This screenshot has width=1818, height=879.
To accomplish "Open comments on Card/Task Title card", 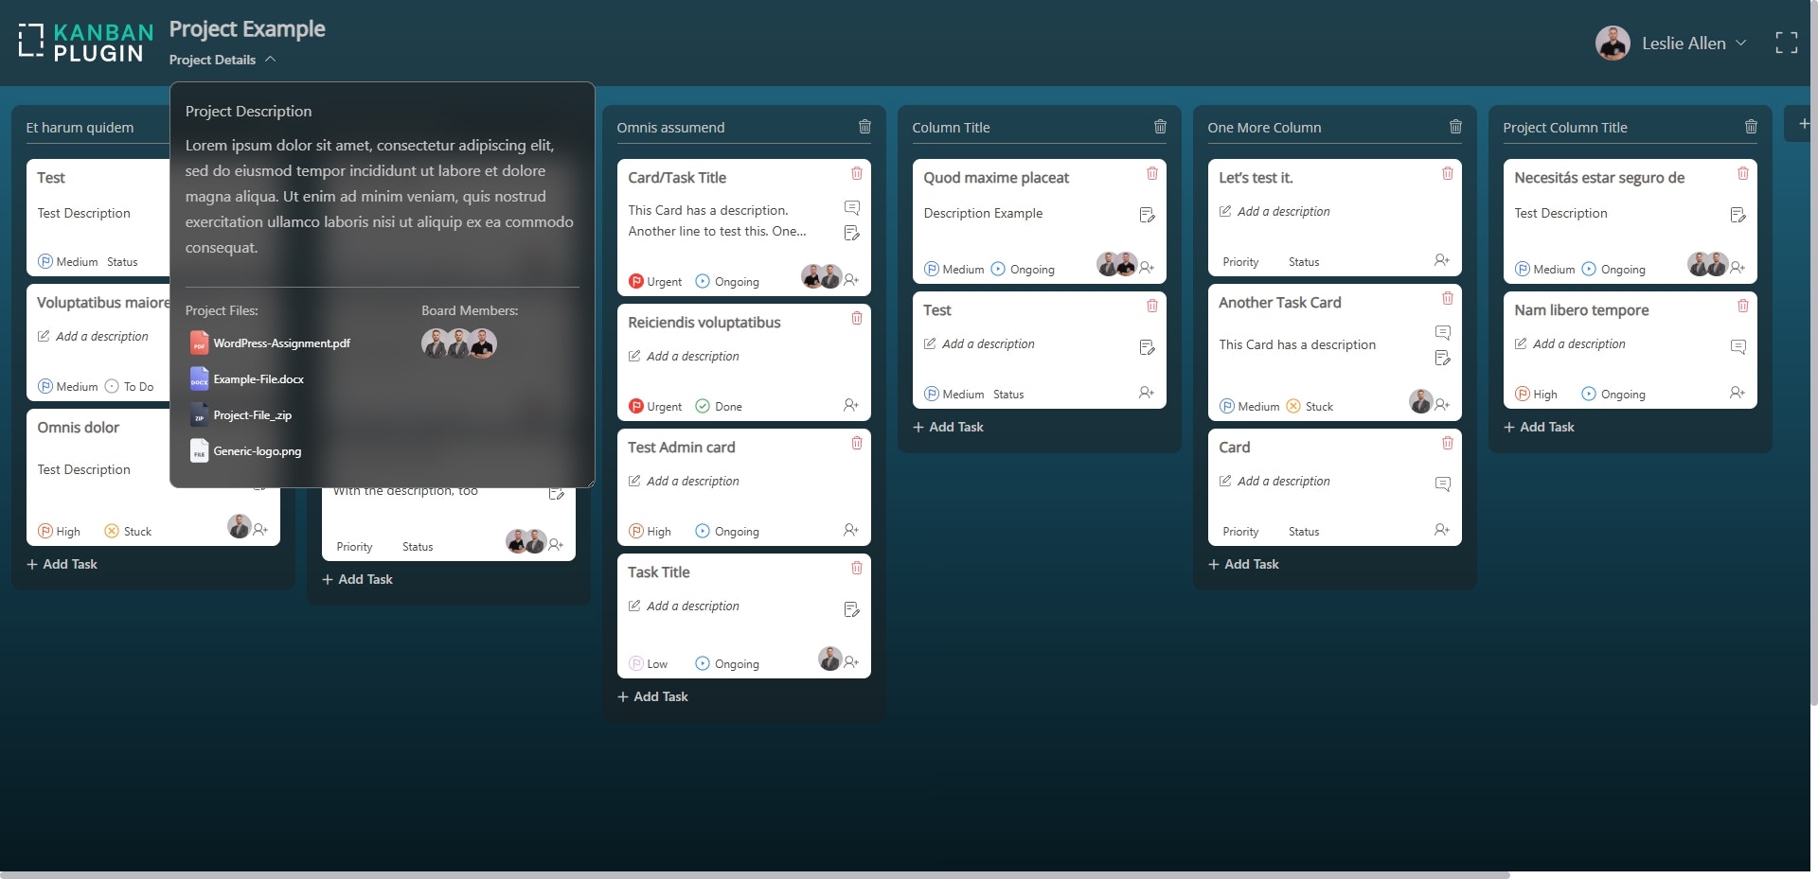I will coord(852,208).
